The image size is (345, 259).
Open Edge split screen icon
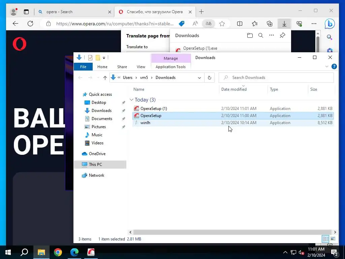pyautogui.click(x=240, y=24)
